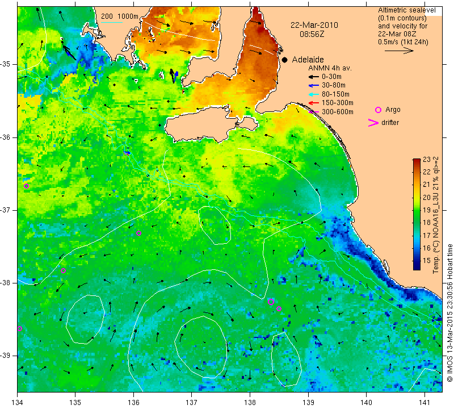Click the '0.5m/s (1kt 24h)' text
Viewport: 454px width, 409px height.
point(403,41)
